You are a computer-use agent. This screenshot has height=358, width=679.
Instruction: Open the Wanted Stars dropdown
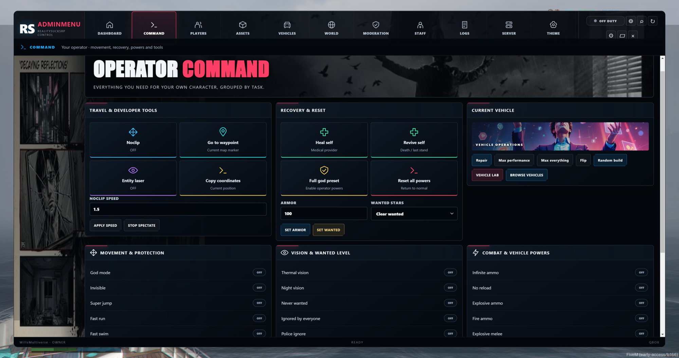point(414,214)
